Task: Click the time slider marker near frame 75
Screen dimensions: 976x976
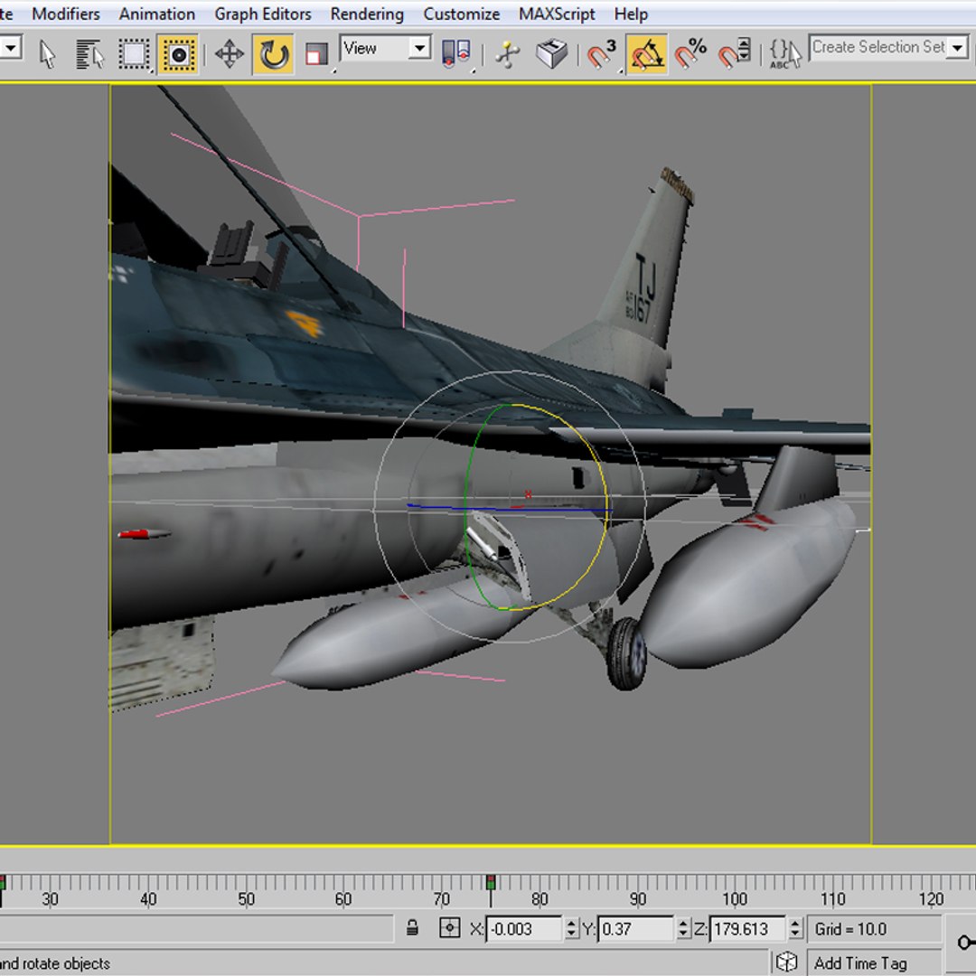Action: 491,883
